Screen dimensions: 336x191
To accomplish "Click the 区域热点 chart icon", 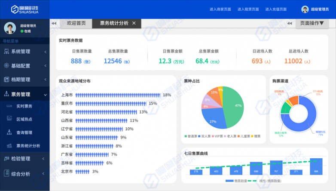I will click(x=8, y=119).
